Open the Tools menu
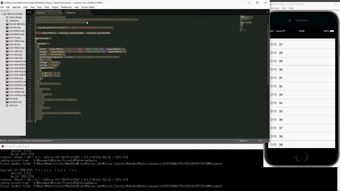 (x=47, y=7)
